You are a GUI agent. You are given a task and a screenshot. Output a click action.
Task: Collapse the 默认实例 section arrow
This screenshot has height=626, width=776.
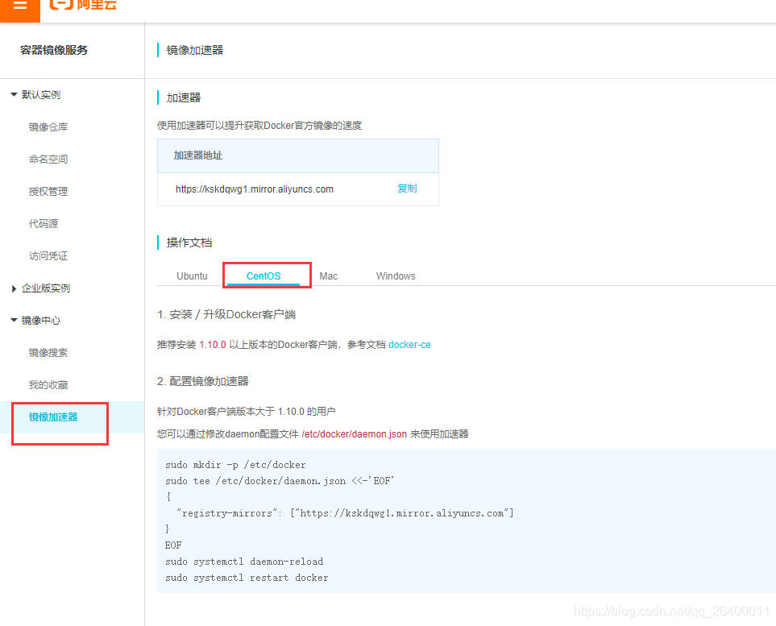click(x=14, y=94)
